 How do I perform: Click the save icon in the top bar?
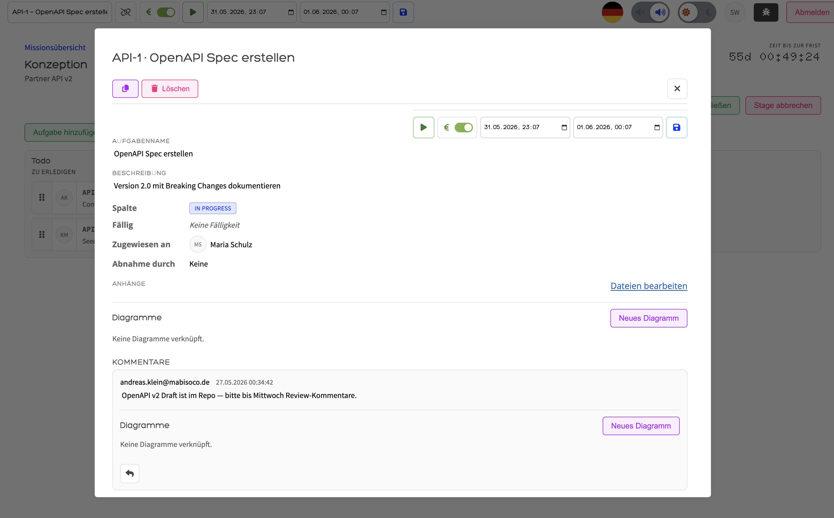point(403,12)
